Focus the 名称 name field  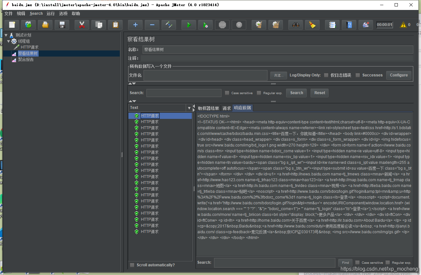278,49
